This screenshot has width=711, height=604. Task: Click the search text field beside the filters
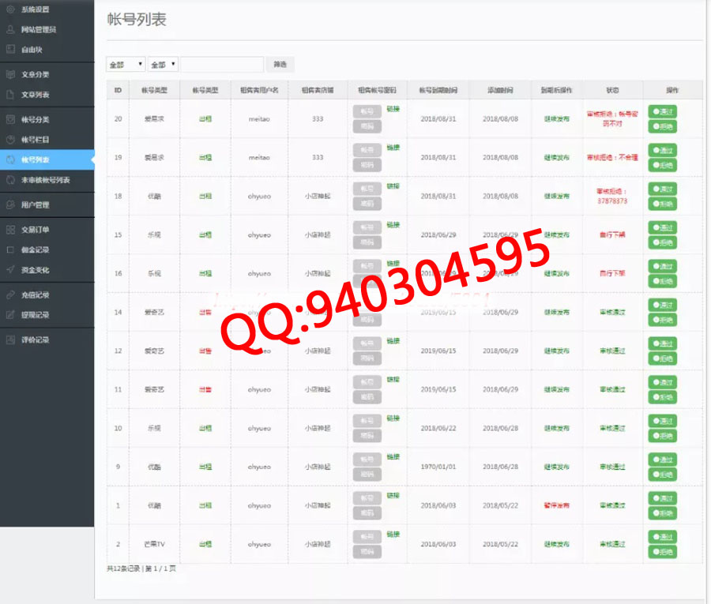(x=222, y=64)
